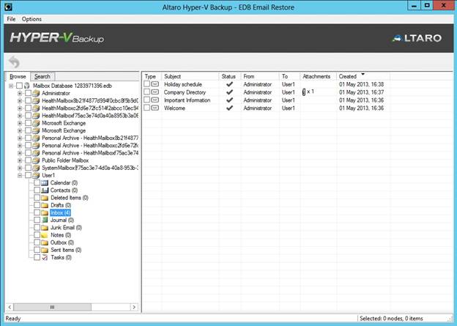The image size is (457, 326).
Task: Sort emails by Subject column header
Action: pyautogui.click(x=190, y=76)
